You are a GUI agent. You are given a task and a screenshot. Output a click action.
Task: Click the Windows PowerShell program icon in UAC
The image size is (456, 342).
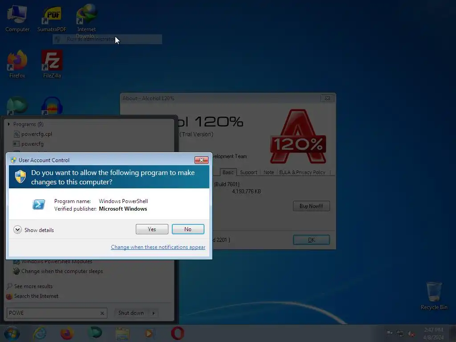point(39,204)
